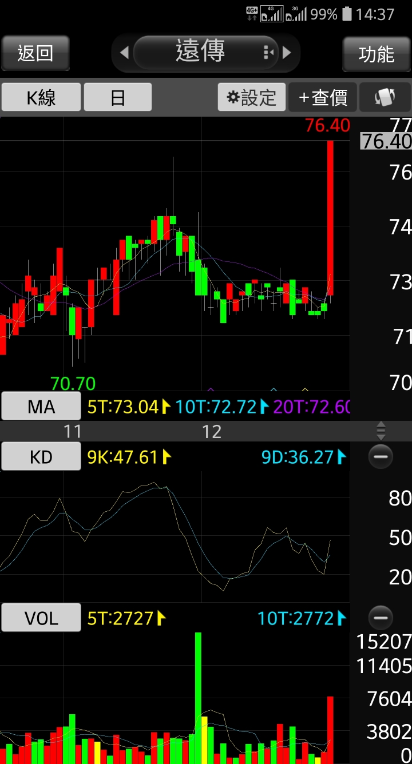This screenshot has height=764, width=412.
Task: Tap the month 12 date marker
Action: pos(211,431)
